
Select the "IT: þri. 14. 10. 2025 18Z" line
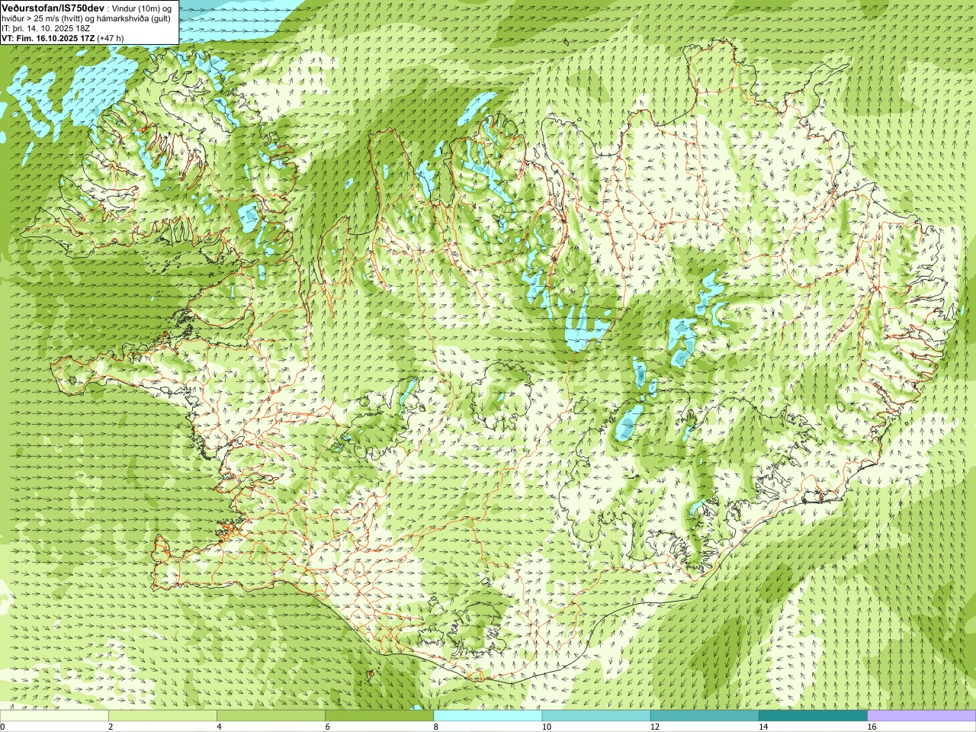coord(46,28)
